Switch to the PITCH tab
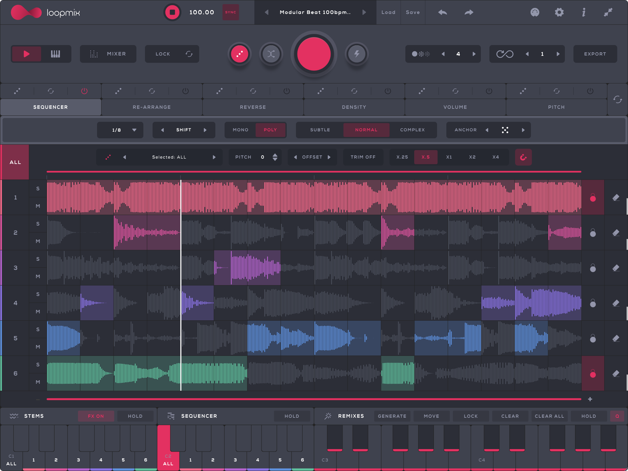Viewport: 628px width, 471px height. tap(556, 107)
